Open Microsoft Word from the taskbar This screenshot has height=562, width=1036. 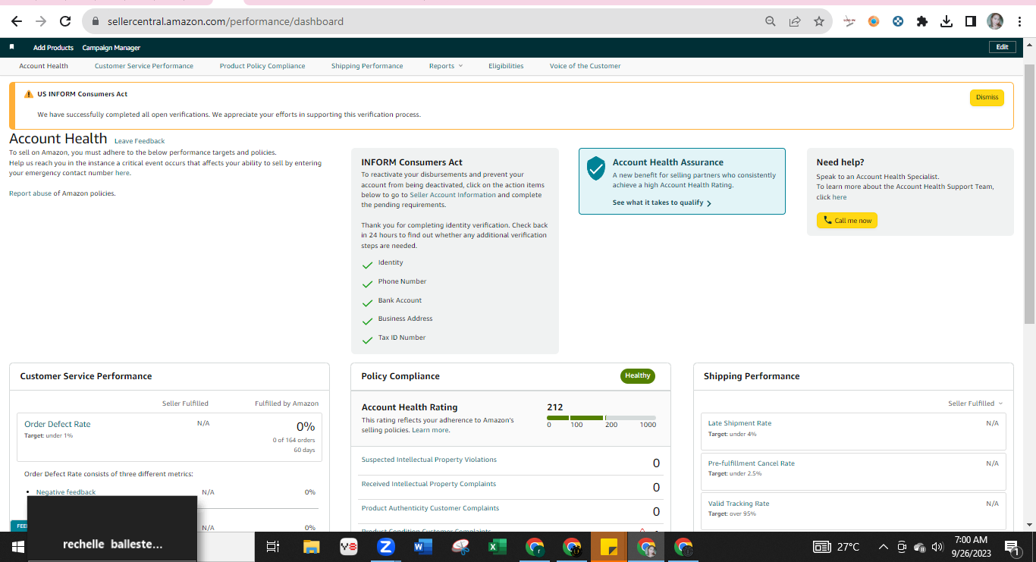tap(423, 546)
